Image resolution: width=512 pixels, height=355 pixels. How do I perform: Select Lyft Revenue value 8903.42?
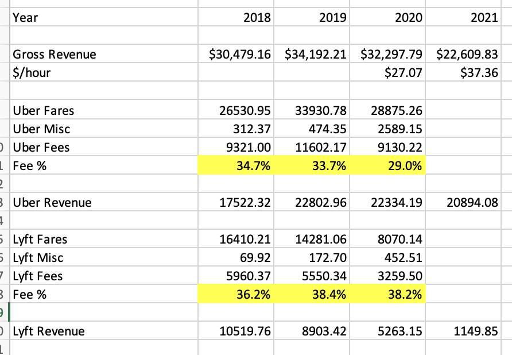312,331
